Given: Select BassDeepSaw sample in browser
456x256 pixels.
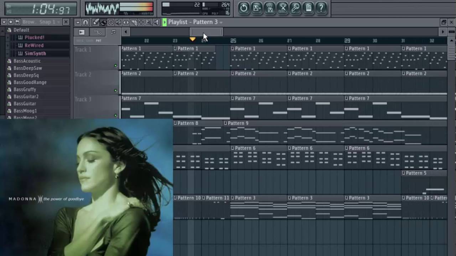Looking at the screenshot, I should click(28, 68).
